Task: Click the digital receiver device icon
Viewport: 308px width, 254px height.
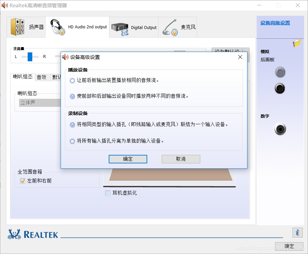Action: 120,29
